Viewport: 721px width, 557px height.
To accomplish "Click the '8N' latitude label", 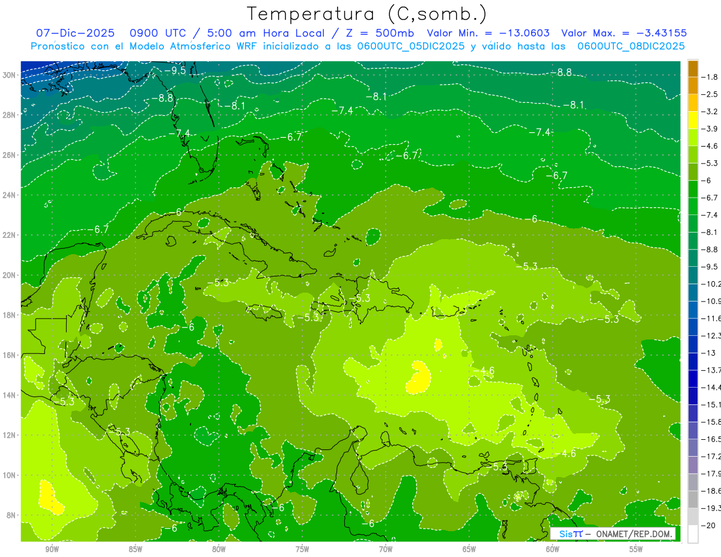I will [11, 515].
